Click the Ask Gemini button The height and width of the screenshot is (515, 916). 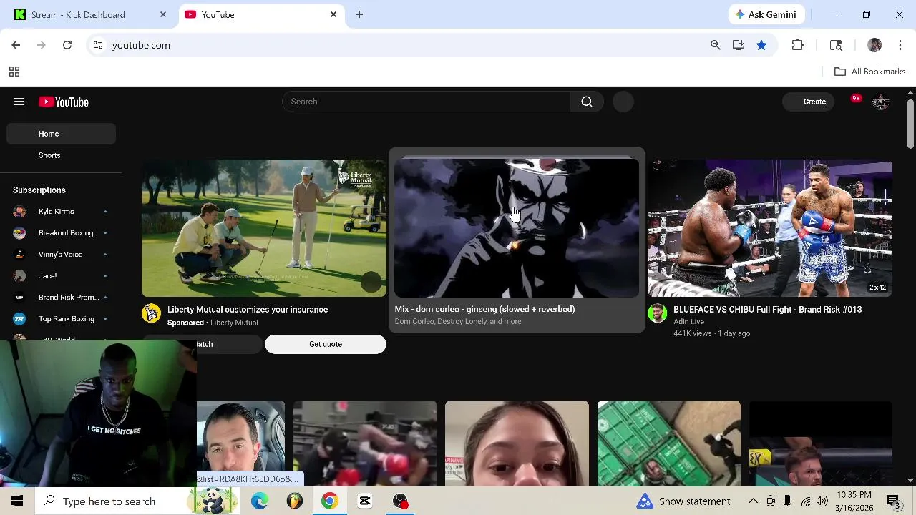[x=766, y=14]
